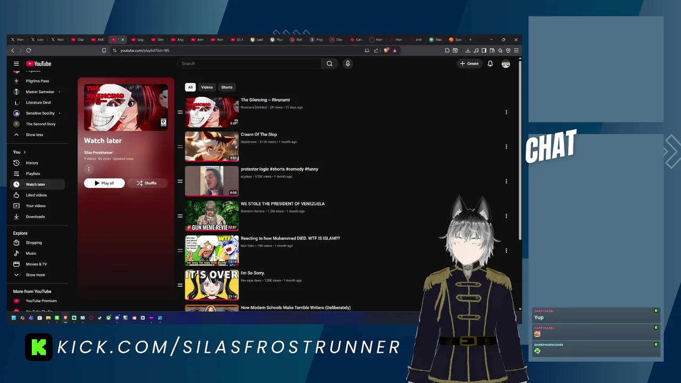This screenshot has width=681, height=383.
Task: Collapse subscriptions with Show less
Action: [37, 135]
